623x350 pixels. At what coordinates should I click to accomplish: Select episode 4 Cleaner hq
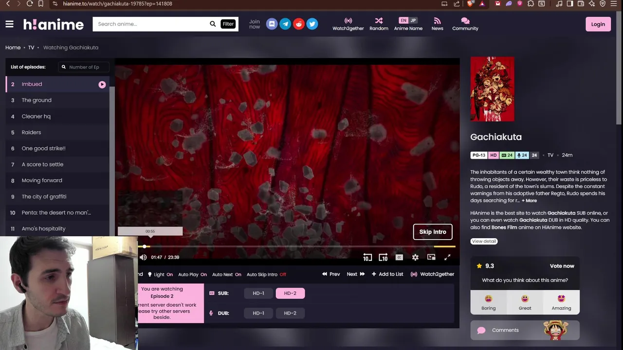(x=57, y=116)
